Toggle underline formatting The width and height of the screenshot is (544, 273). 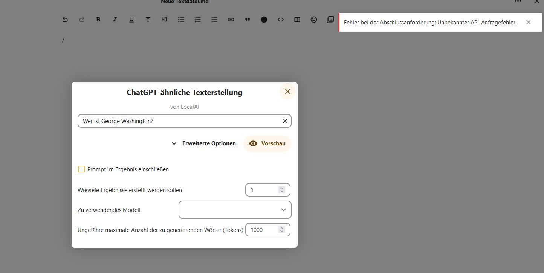click(x=131, y=19)
